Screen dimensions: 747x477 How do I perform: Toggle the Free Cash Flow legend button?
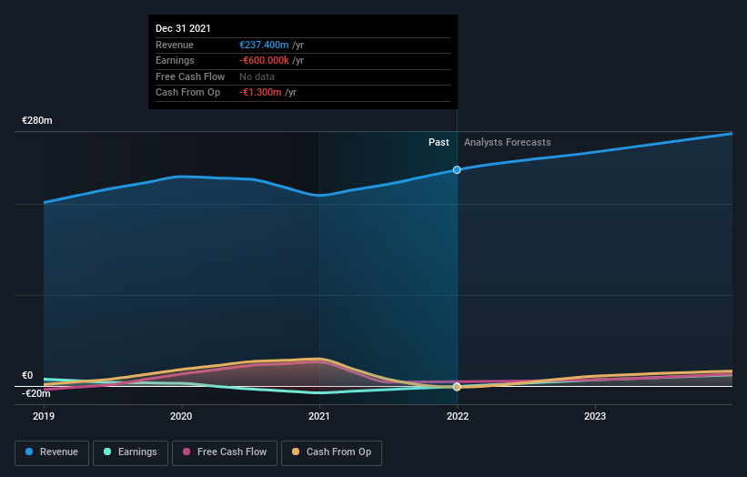(x=225, y=452)
